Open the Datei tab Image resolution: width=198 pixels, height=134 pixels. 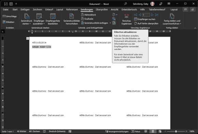(5, 10)
